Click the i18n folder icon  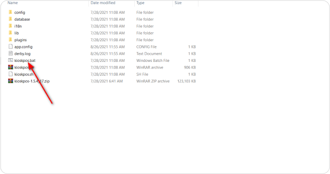(x=10, y=26)
